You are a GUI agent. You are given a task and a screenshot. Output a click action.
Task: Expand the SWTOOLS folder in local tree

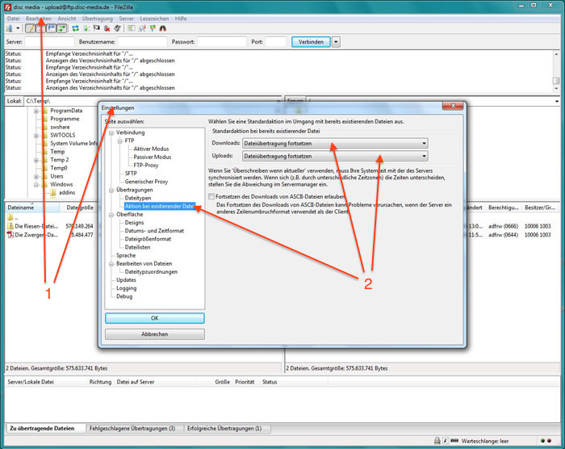pos(36,136)
